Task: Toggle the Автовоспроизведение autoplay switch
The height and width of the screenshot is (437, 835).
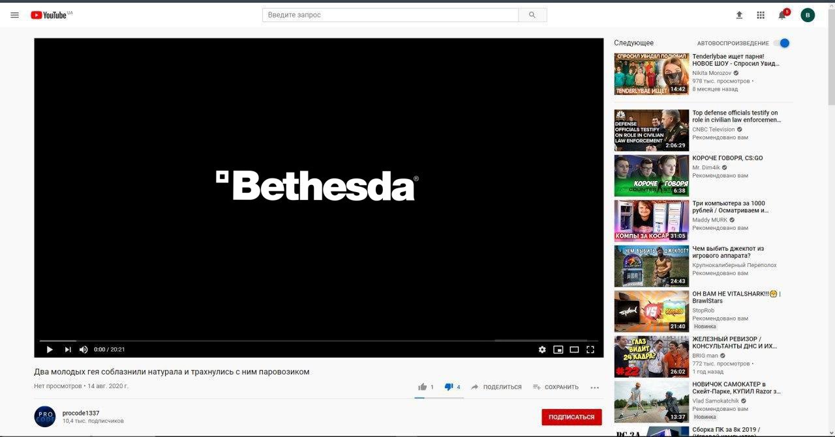Action: (782, 43)
